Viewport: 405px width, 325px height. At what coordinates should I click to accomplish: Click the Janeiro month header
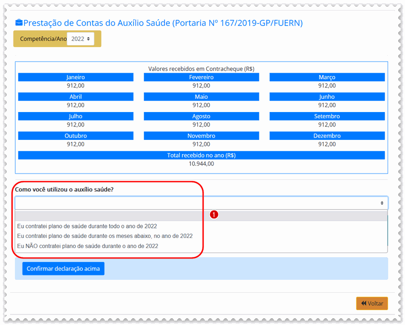point(76,77)
